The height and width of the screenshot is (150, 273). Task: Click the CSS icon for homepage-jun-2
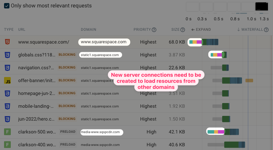tap(7, 94)
